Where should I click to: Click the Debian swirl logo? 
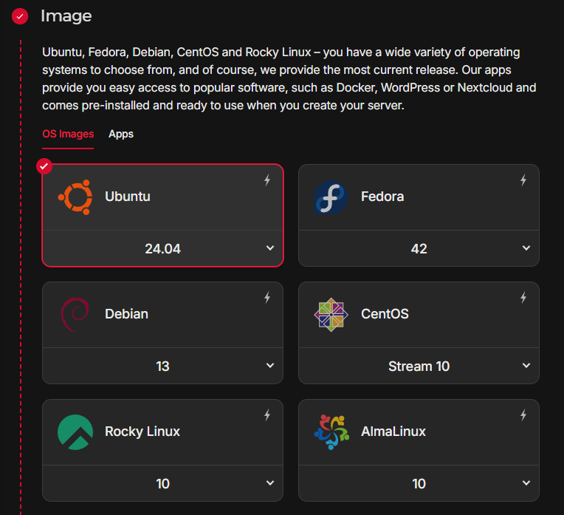click(x=75, y=314)
